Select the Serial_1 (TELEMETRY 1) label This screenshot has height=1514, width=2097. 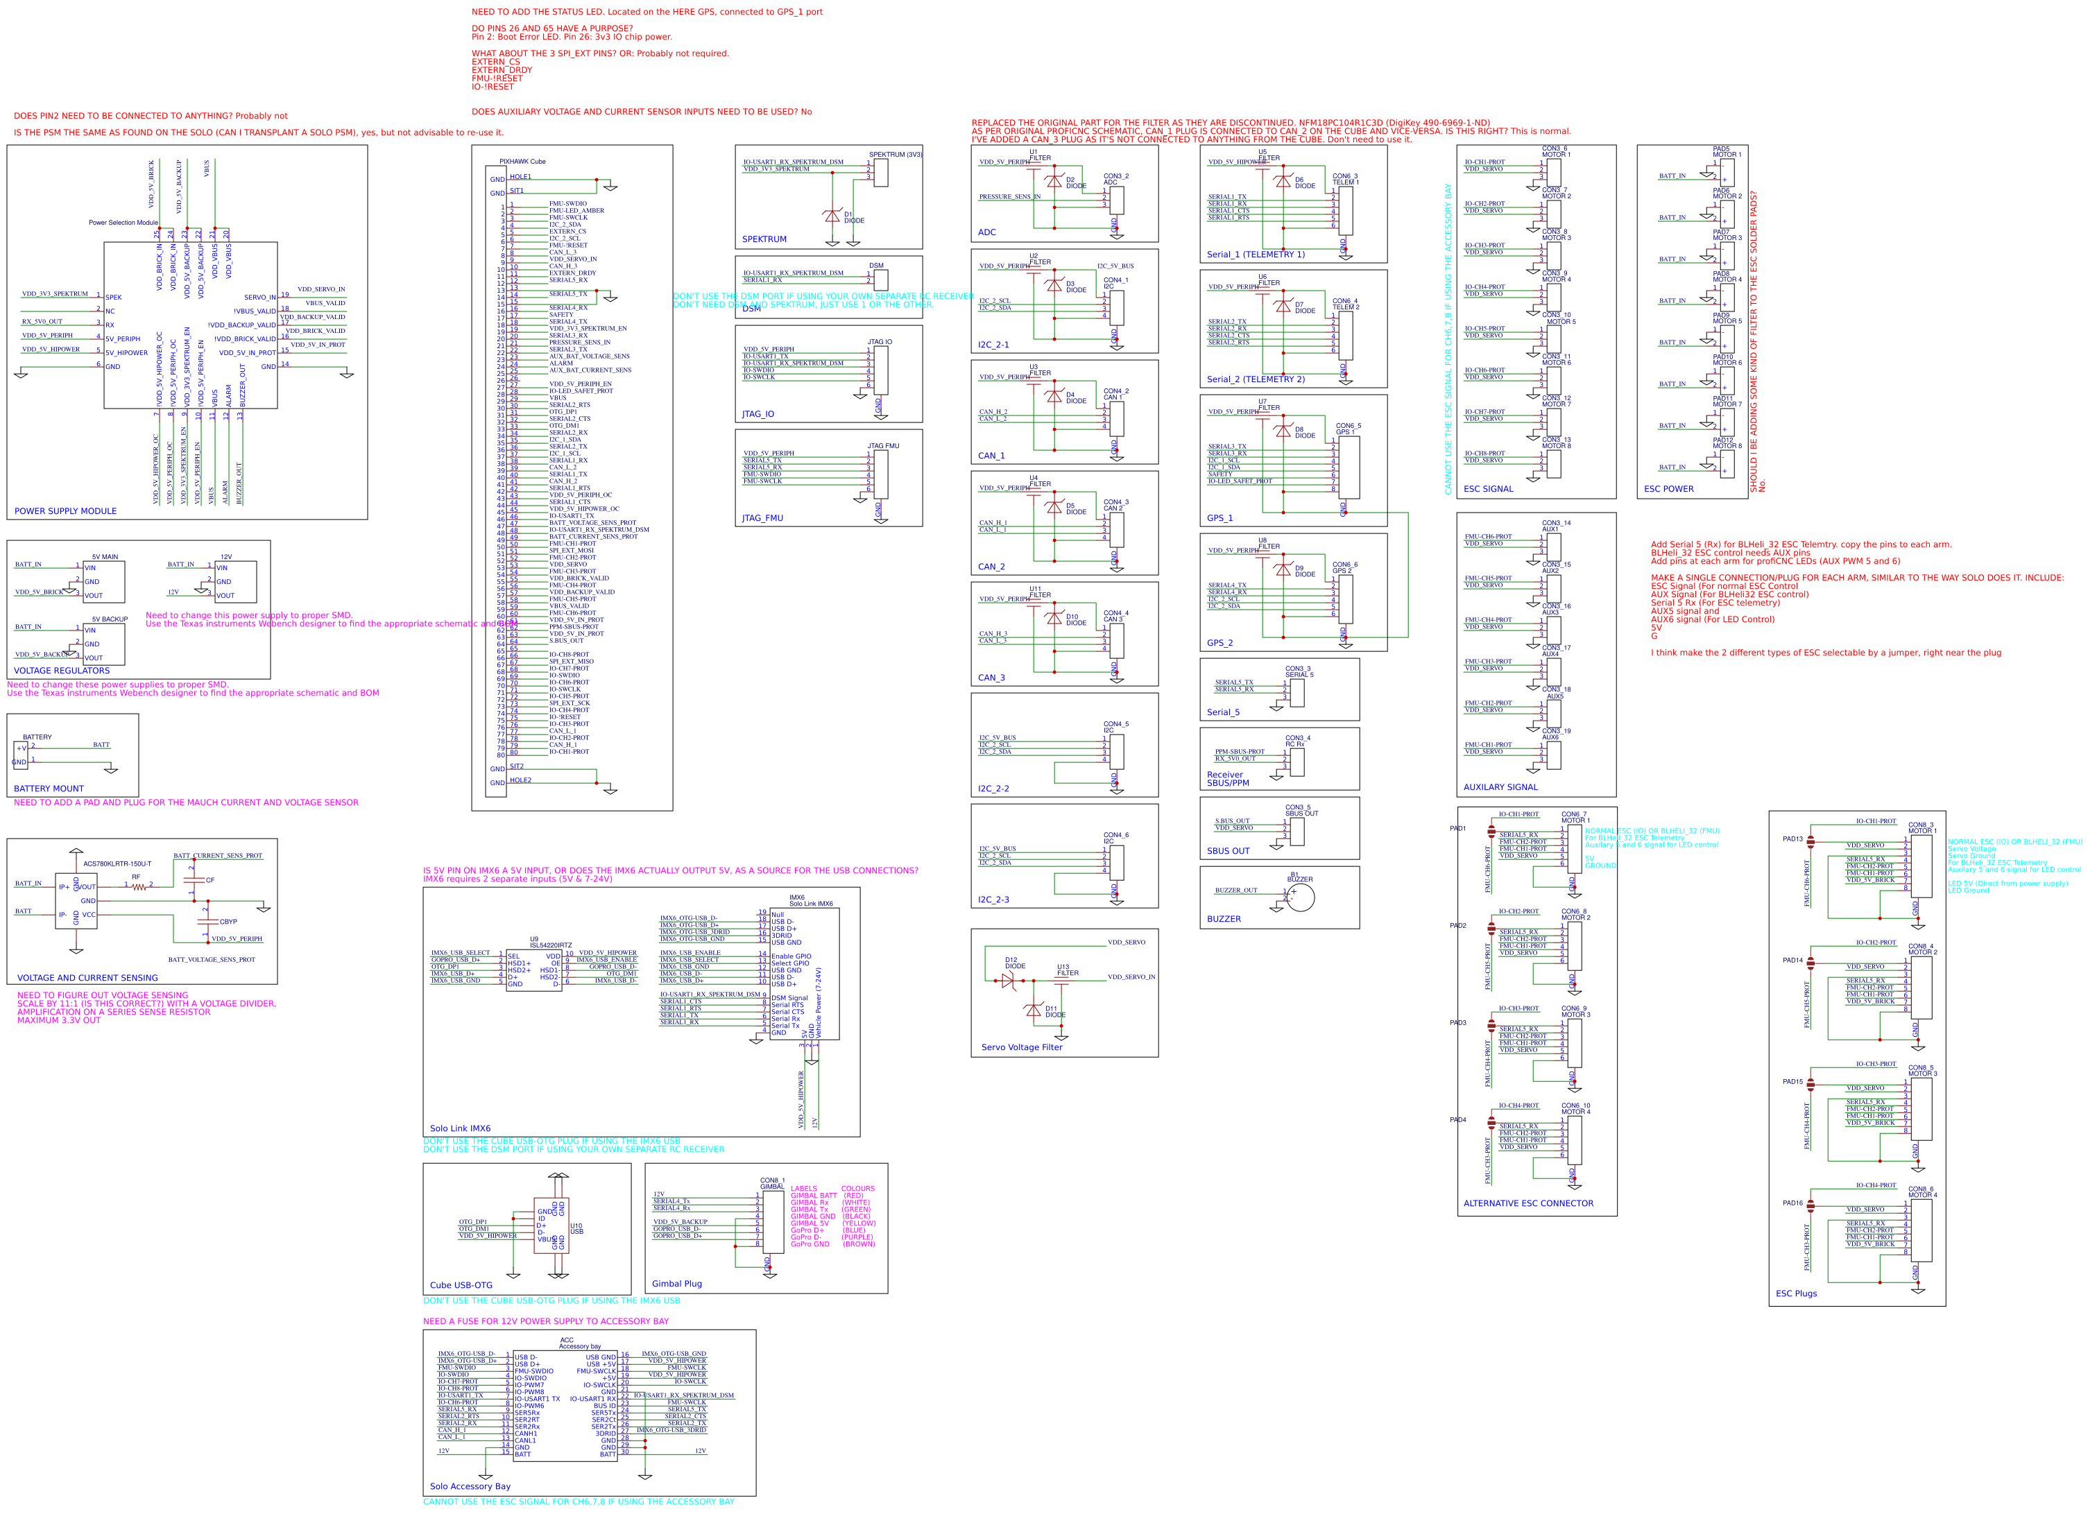point(1256,254)
